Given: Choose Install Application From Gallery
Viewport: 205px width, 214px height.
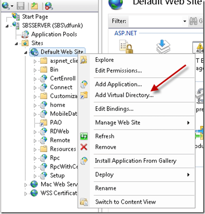Looking at the screenshot, I should [136, 160].
